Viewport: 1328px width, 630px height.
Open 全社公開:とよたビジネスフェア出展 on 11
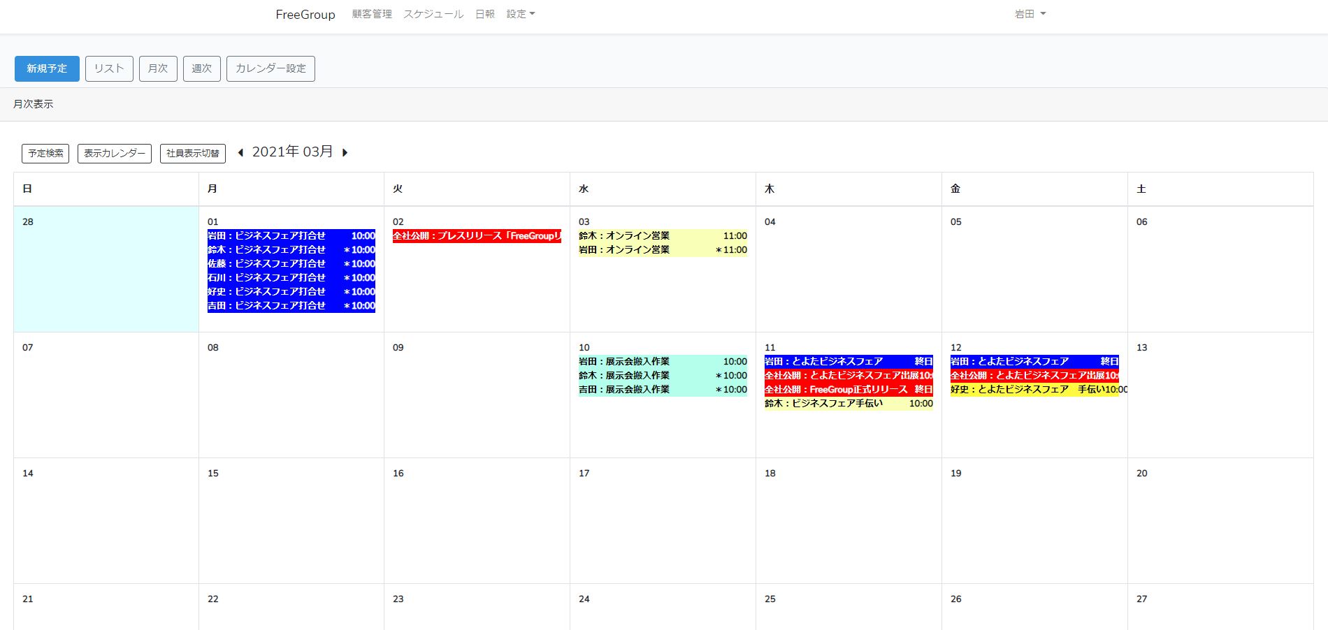(x=849, y=376)
